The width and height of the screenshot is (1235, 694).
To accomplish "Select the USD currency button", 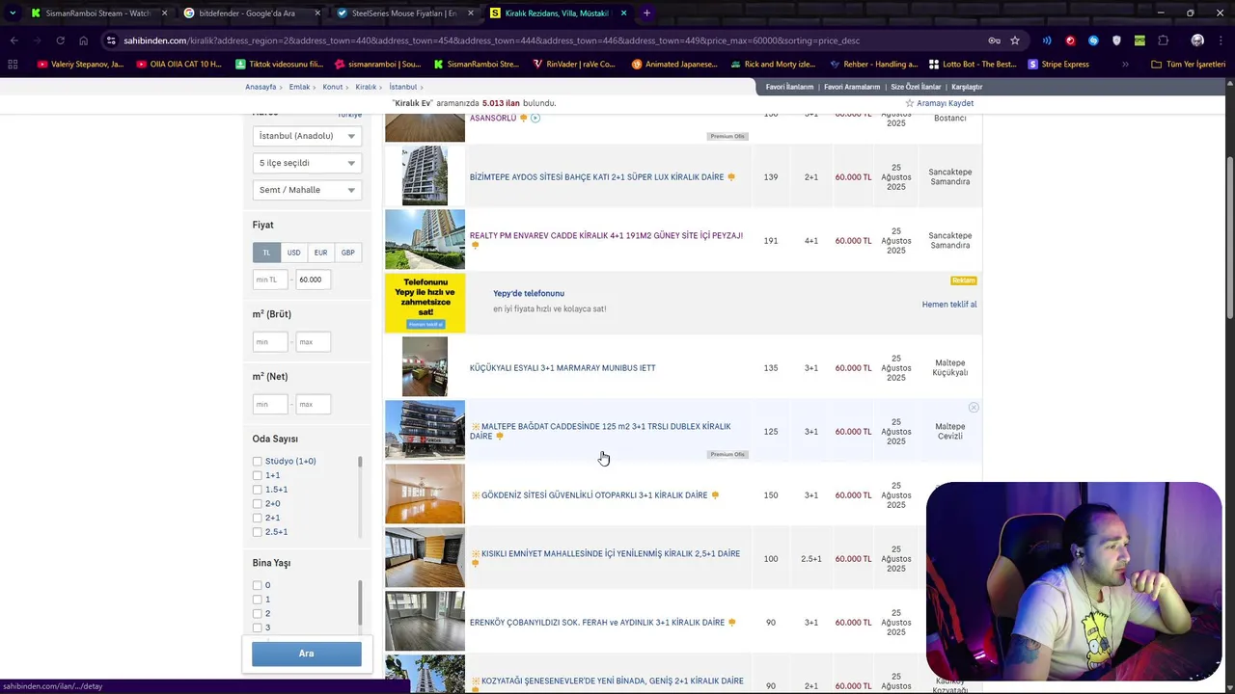I will pyautogui.click(x=293, y=253).
